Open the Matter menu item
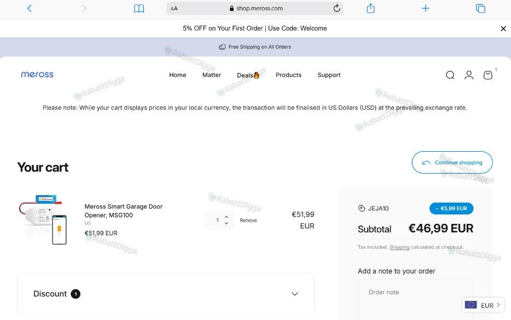 (x=212, y=75)
